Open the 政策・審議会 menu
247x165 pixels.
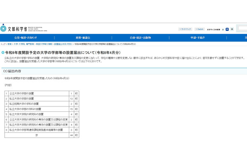[x=83, y=38]
